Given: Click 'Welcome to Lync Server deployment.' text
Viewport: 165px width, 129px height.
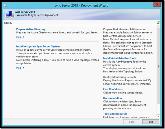Looking at the screenshot, I should (38, 15).
